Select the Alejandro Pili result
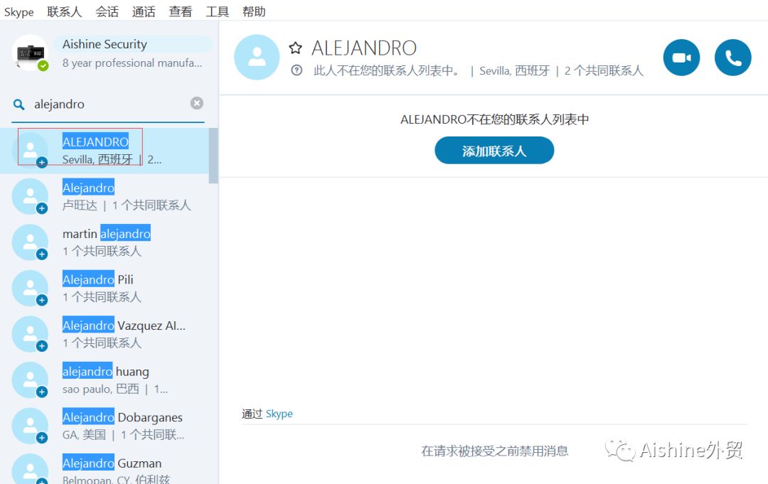 pos(105,289)
